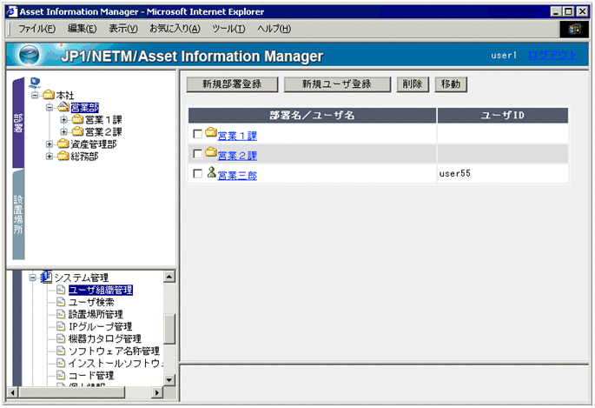595x408 pixels.
Task: Click the Internet Explorer title bar icon
Action: (12, 12)
